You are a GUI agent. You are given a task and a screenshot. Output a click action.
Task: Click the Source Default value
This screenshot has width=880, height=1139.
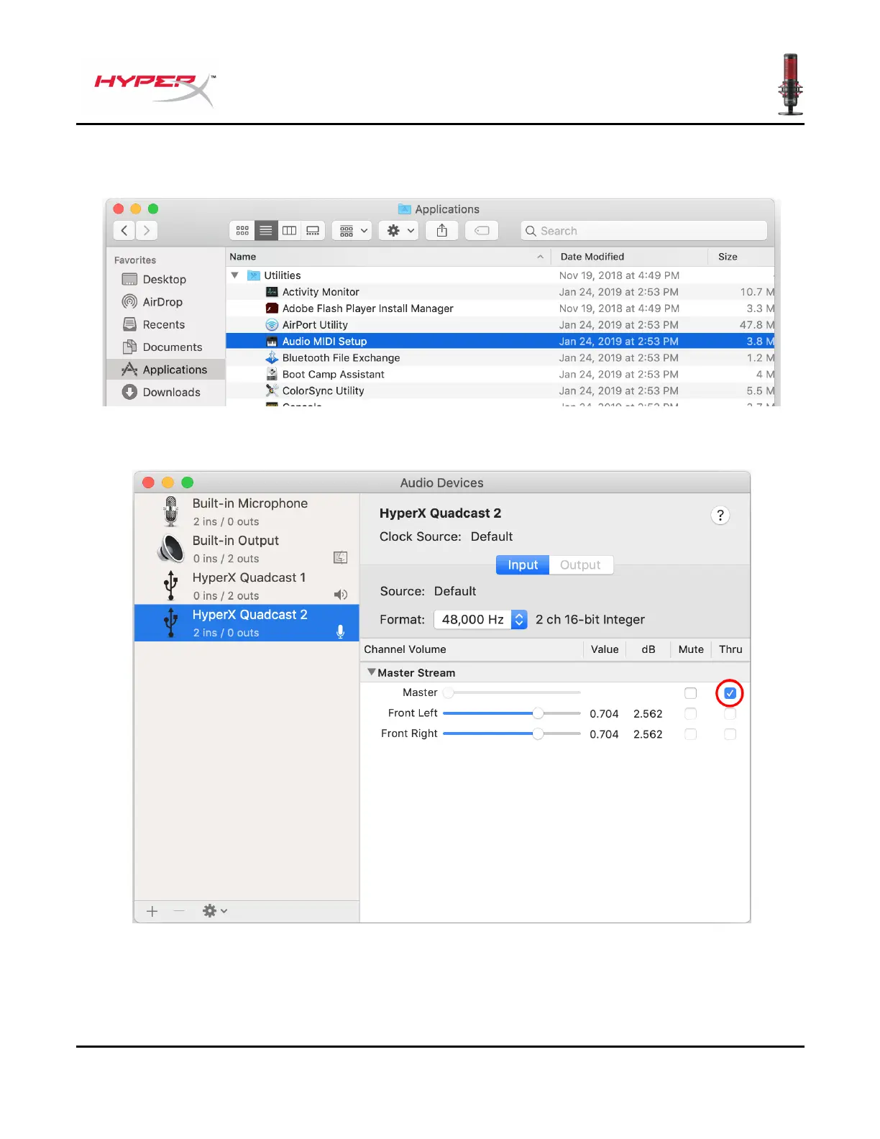(455, 591)
